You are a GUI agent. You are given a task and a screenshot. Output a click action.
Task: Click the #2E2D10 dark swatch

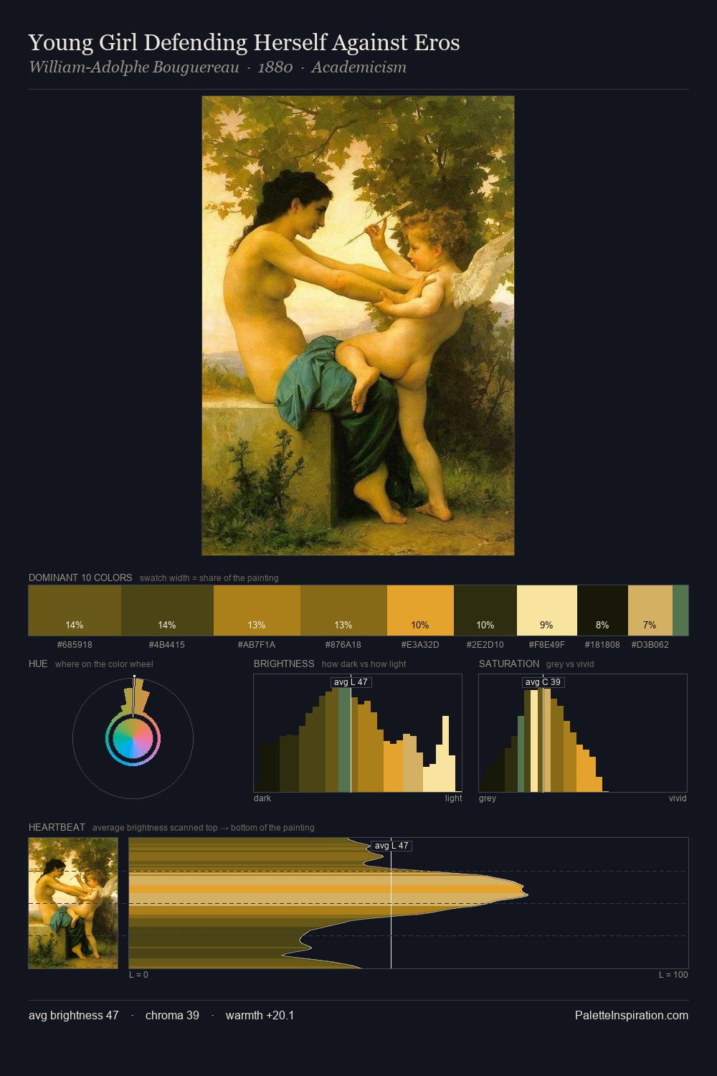click(x=485, y=610)
